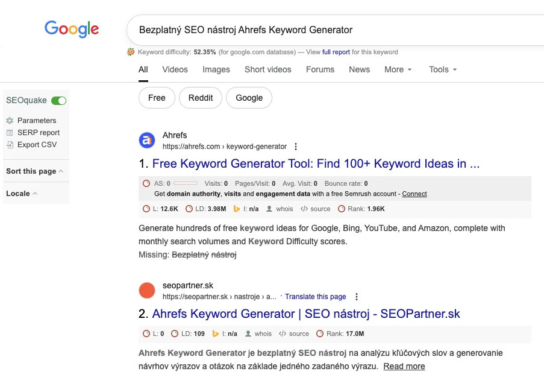This screenshot has width=544, height=383.
Task: Expand the Sort this page section
Action: coord(34,171)
